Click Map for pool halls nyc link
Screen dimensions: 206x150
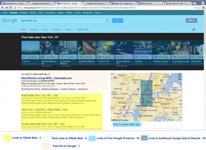126,125
